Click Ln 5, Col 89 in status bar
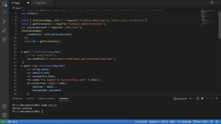This screenshot has width=221, height=124. click(x=141, y=122)
